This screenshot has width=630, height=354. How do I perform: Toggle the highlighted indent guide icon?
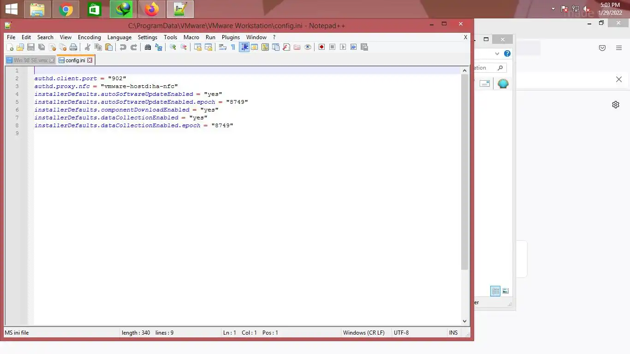click(x=244, y=47)
